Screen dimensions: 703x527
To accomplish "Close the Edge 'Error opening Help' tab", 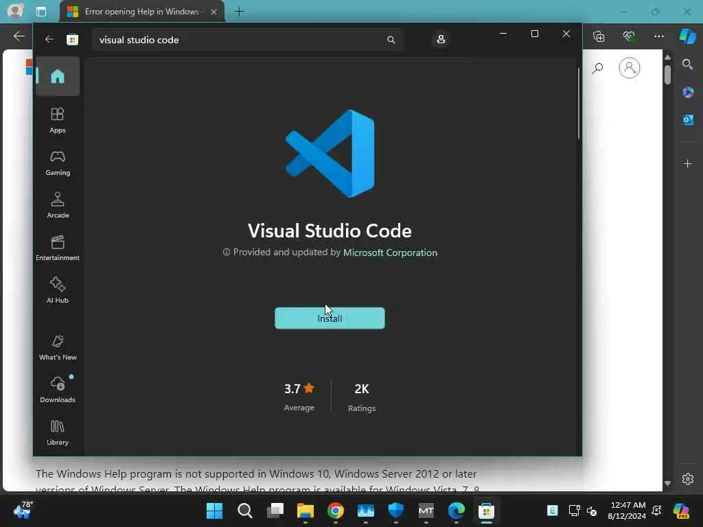I will [x=214, y=12].
